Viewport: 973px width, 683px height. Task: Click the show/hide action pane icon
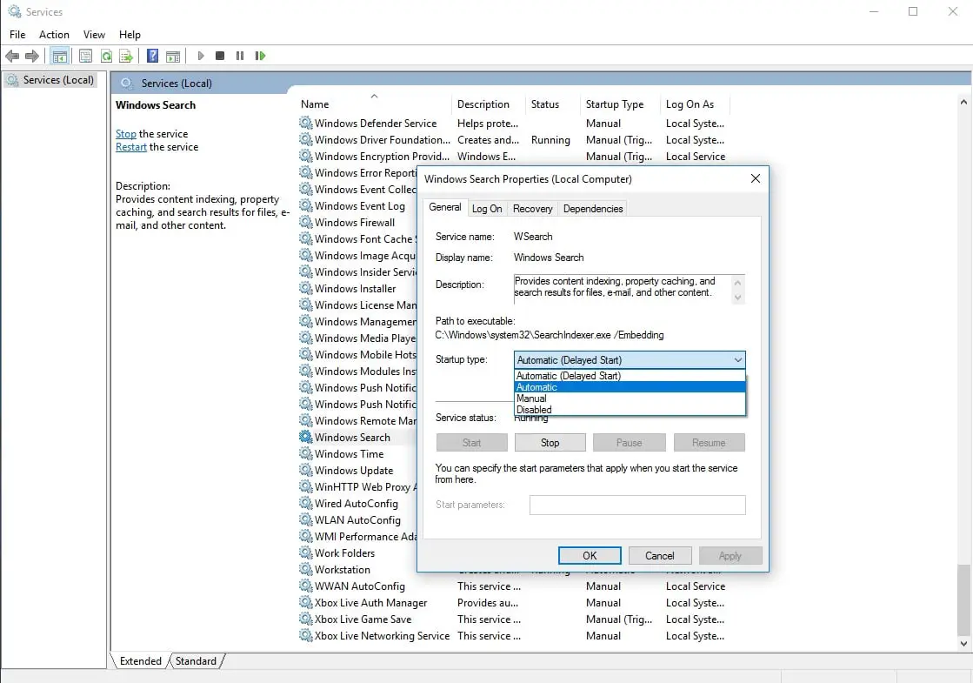click(x=173, y=56)
